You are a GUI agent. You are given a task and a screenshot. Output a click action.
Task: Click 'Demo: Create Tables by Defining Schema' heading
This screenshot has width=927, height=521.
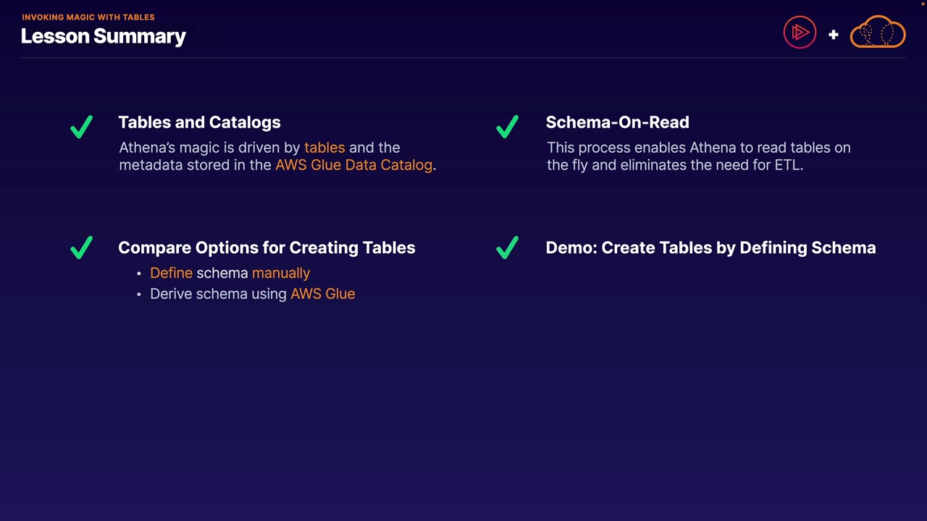tap(710, 247)
